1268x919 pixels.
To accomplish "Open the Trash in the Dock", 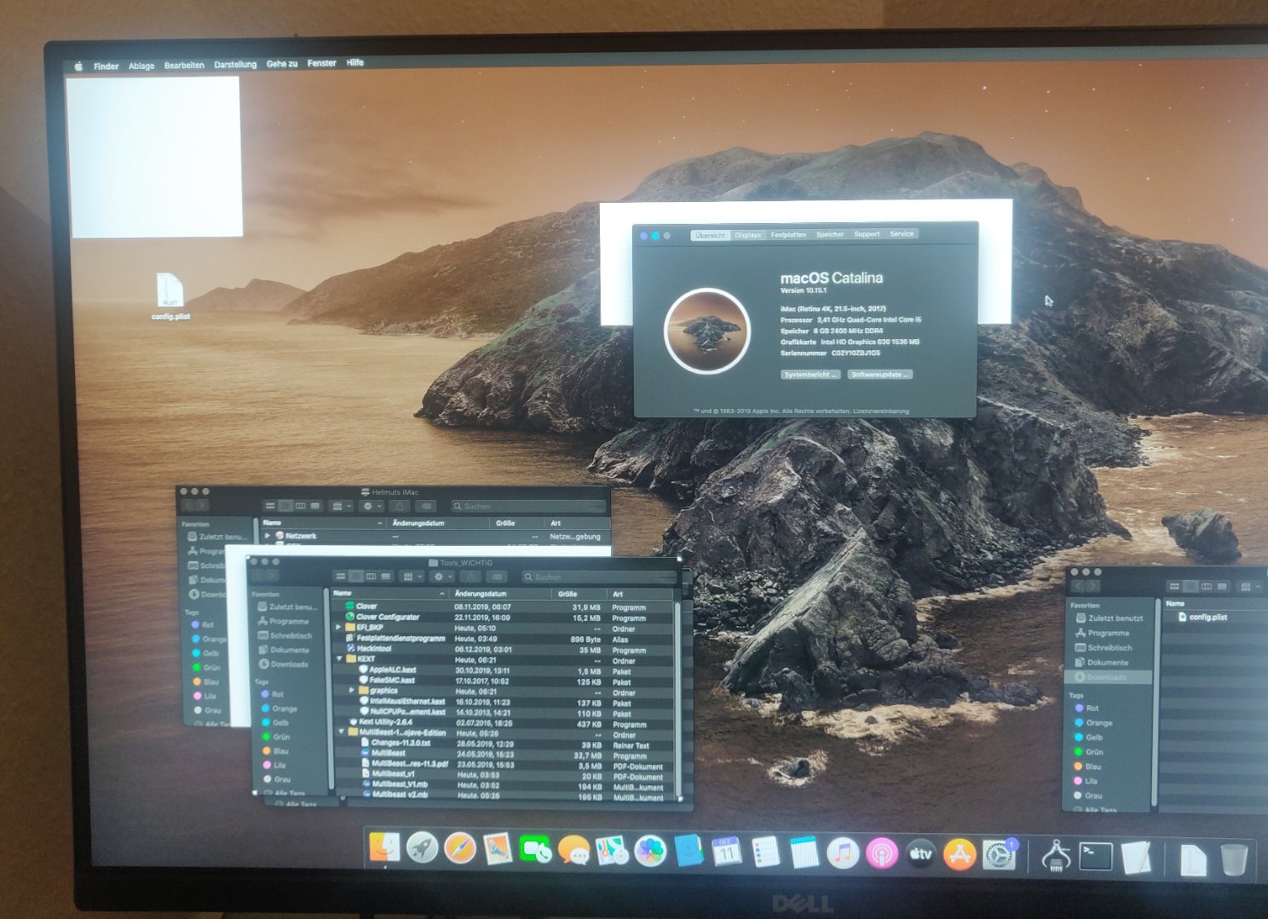I will [x=1233, y=859].
